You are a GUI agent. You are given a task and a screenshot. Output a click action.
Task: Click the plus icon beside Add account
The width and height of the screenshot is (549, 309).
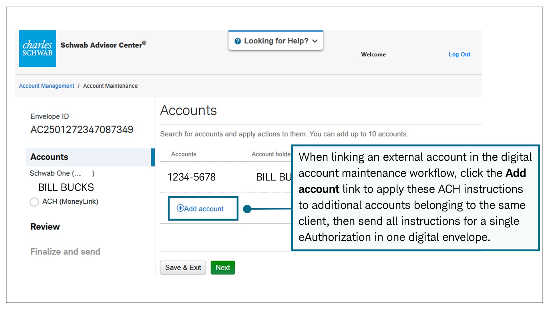click(180, 208)
